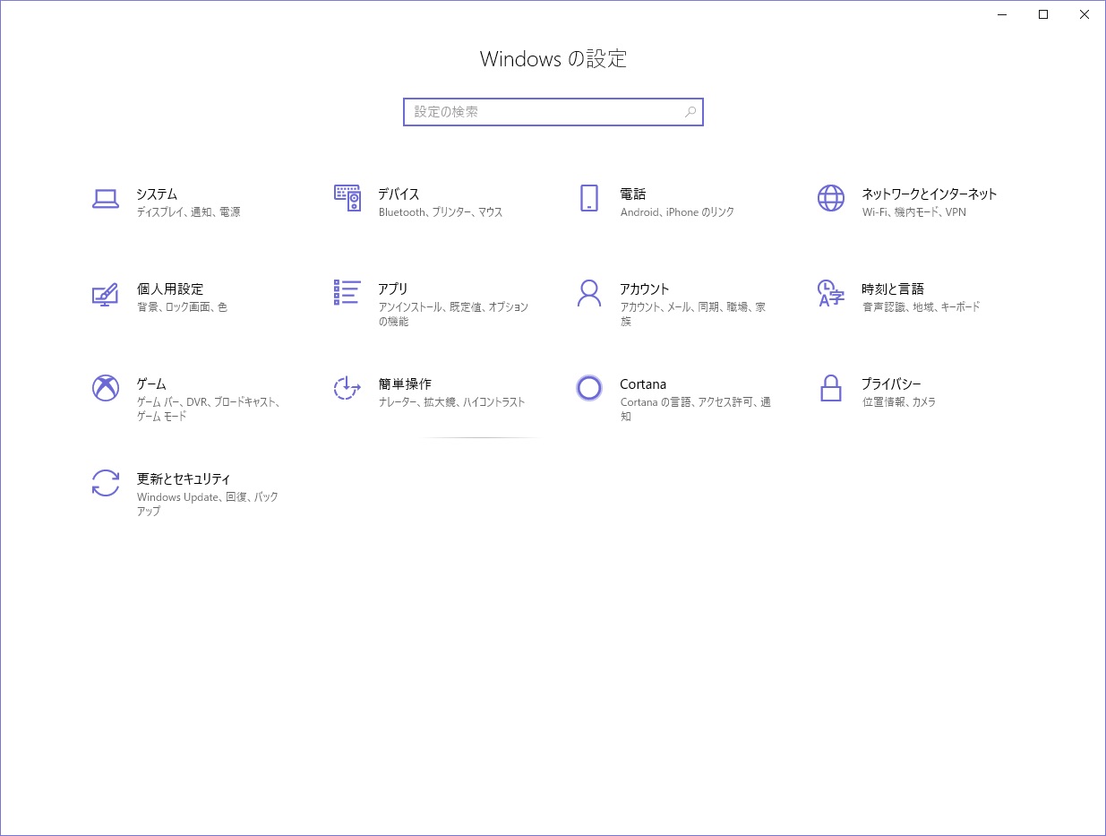
Task: Open プライバシー title text
Action: click(x=891, y=384)
